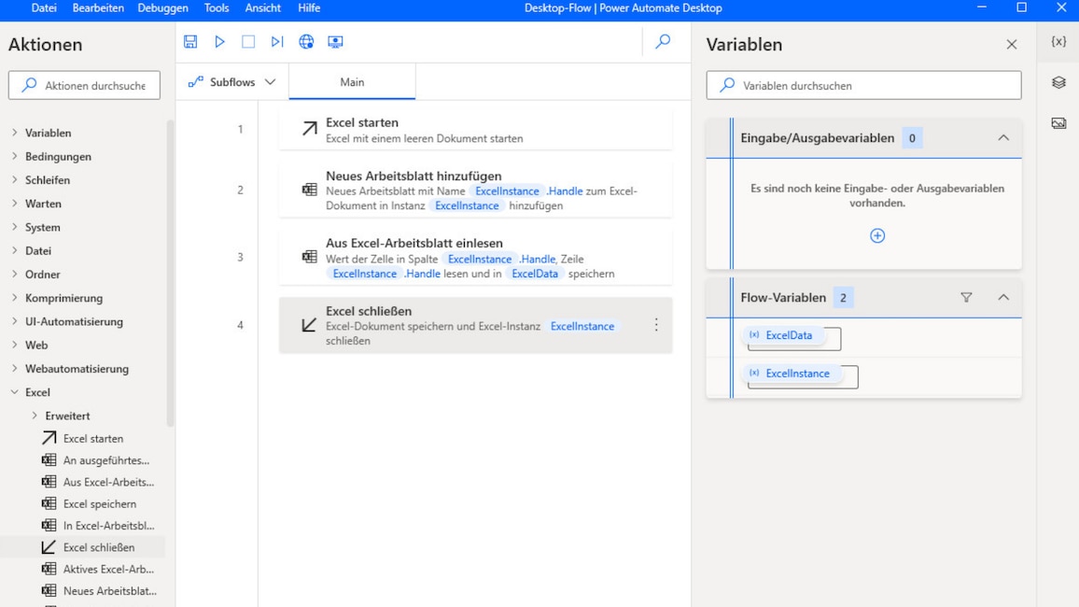The image size is (1079, 607).
Task: Select step 1 Excel starten
Action: [x=475, y=130]
